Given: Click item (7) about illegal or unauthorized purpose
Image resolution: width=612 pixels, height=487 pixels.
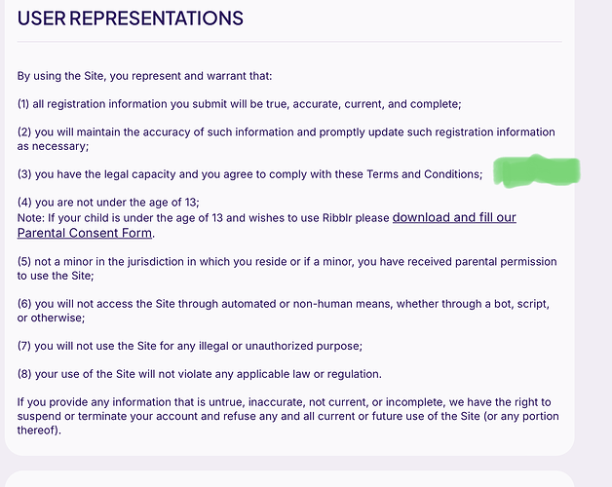Looking at the screenshot, I should coord(190,346).
